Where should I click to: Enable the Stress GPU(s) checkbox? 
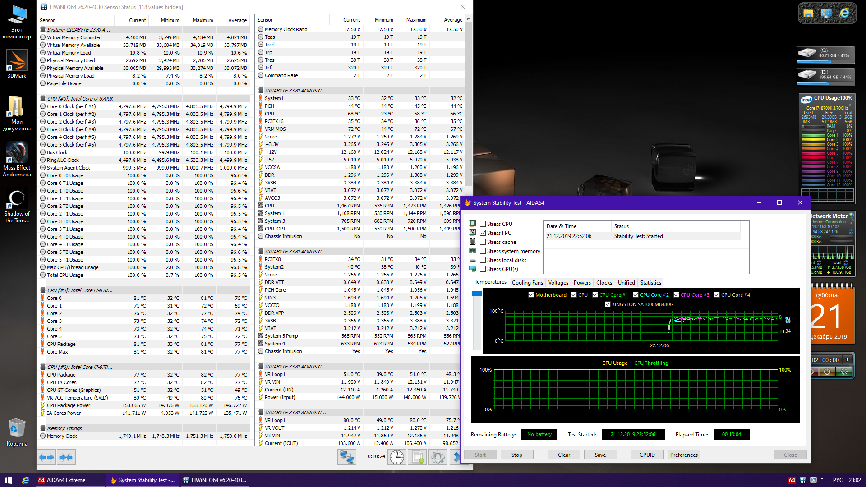(x=483, y=269)
